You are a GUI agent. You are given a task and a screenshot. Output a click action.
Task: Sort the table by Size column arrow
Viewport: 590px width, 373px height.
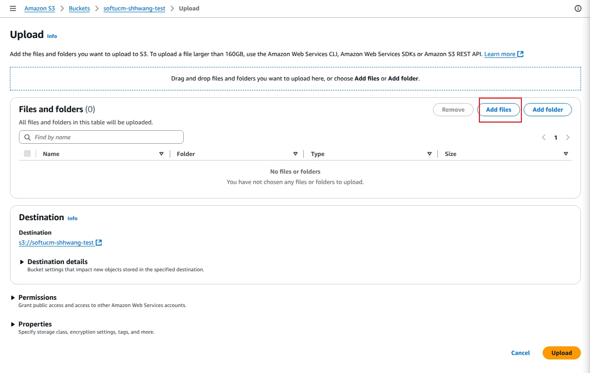coord(566,154)
